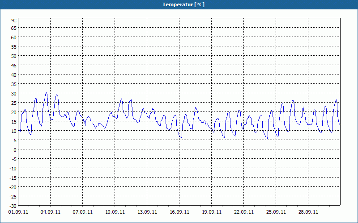Click the 20 y-axis label

coord(14,112)
